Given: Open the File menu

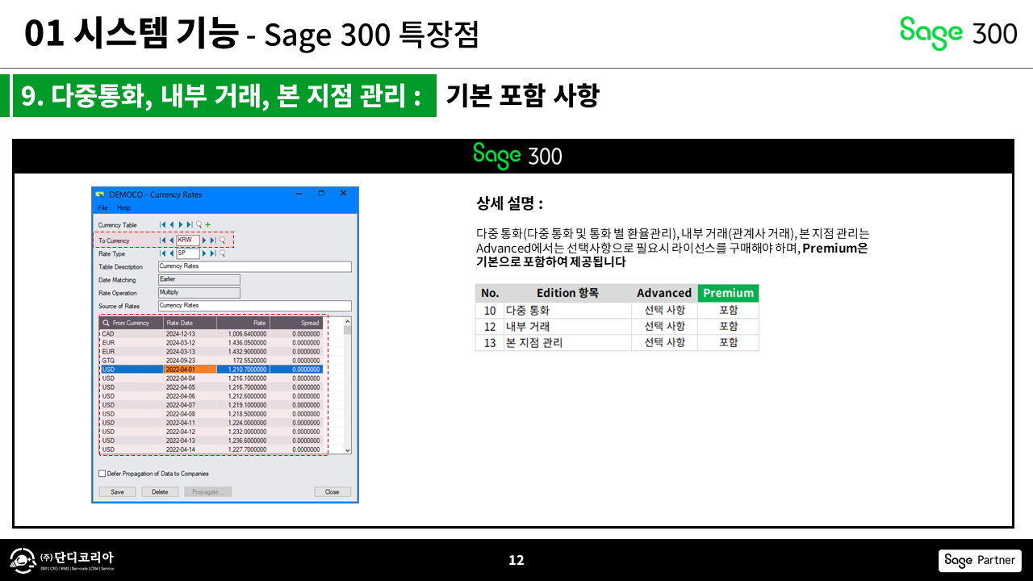Looking at the screenshot, I should tap(103, 207).
